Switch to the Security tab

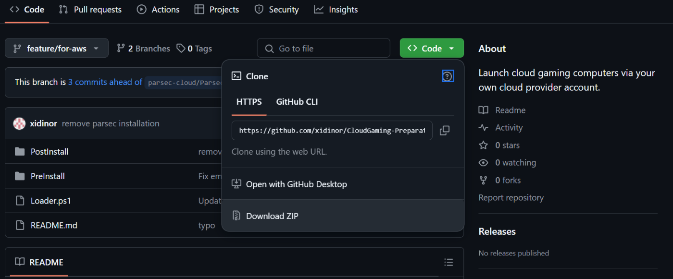coord(276,10)
